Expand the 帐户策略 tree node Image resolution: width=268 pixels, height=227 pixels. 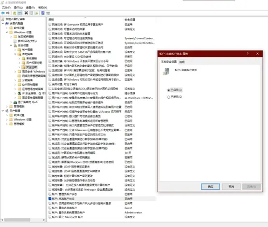[x=15, y=50]
